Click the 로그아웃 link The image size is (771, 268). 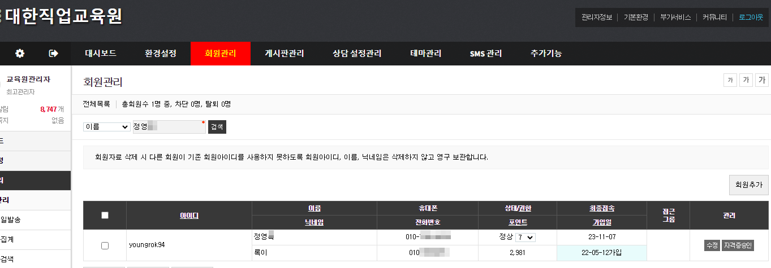click(751, 17)
